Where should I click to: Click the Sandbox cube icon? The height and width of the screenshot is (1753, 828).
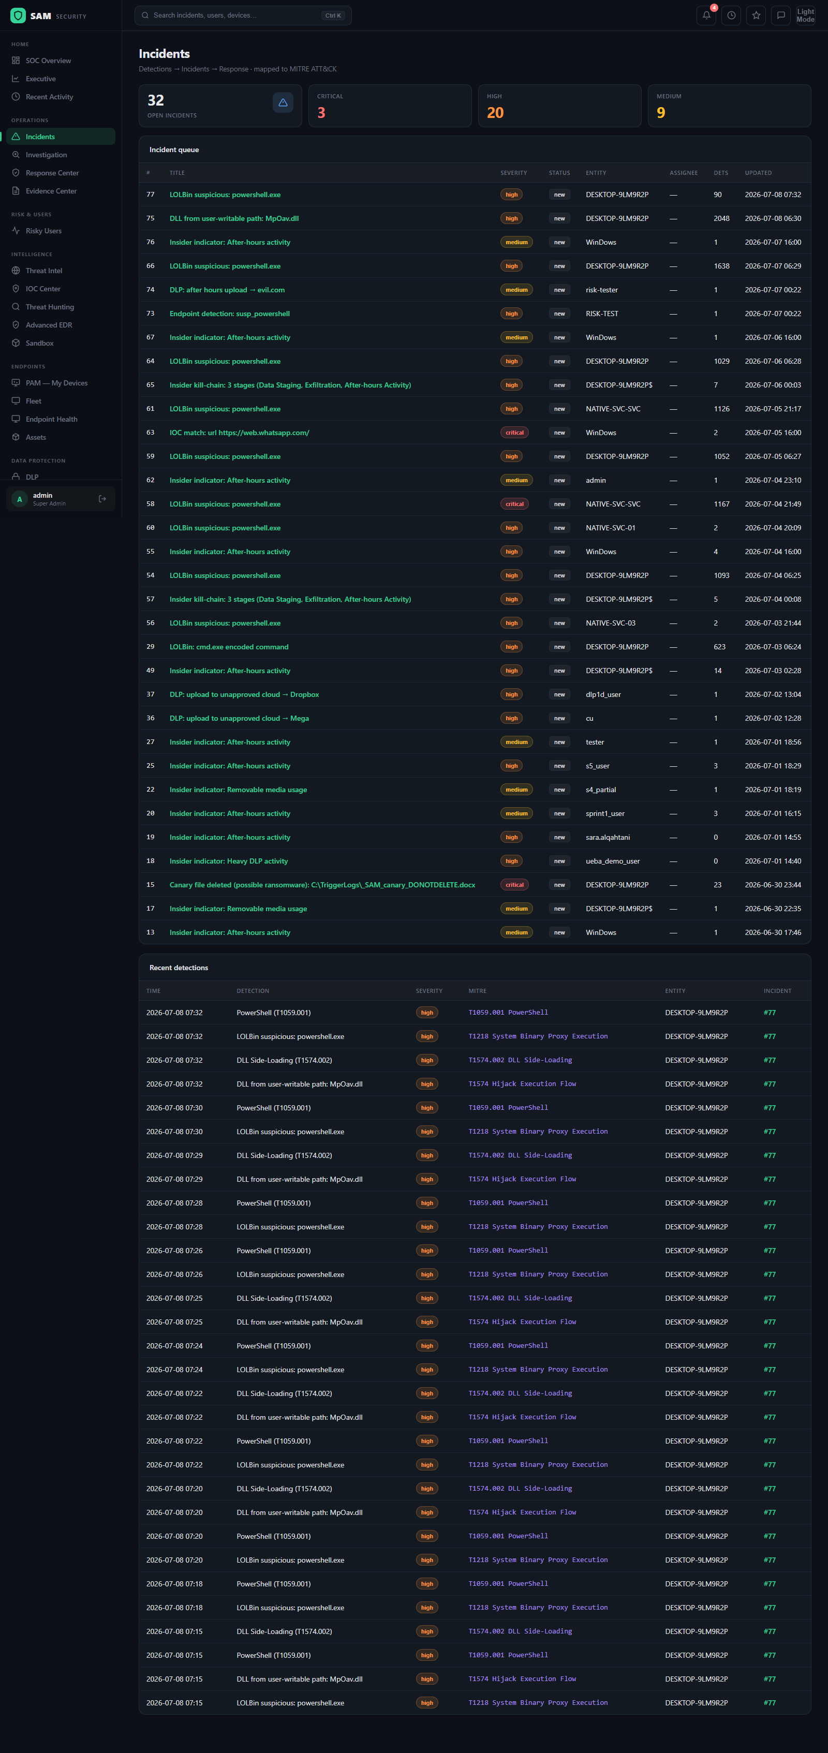pos(16,343)
